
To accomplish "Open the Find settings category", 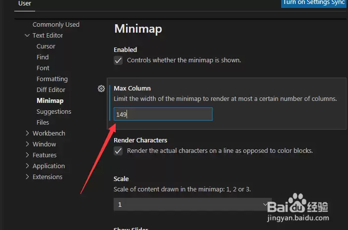I will [x=43, y=57].
